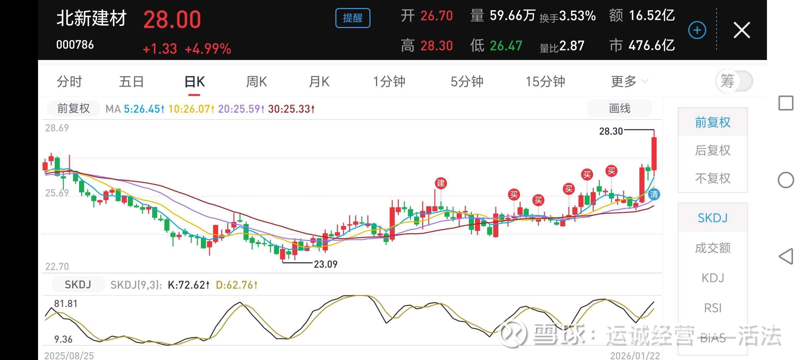Tap the blue plus add-to-watchlist icon

[697, 30]
